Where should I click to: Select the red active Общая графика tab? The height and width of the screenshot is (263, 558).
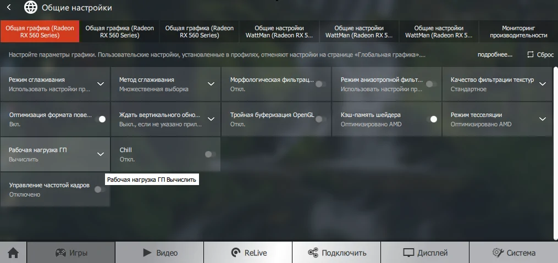click(x=40, y=32)
